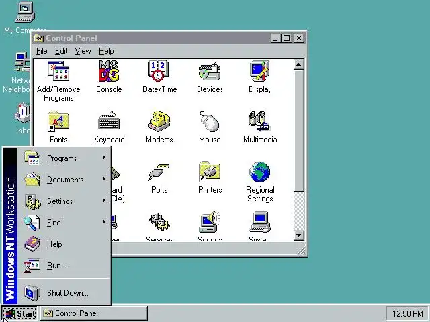
Task: Select the System computer icon
Action: tap(260, 222)
